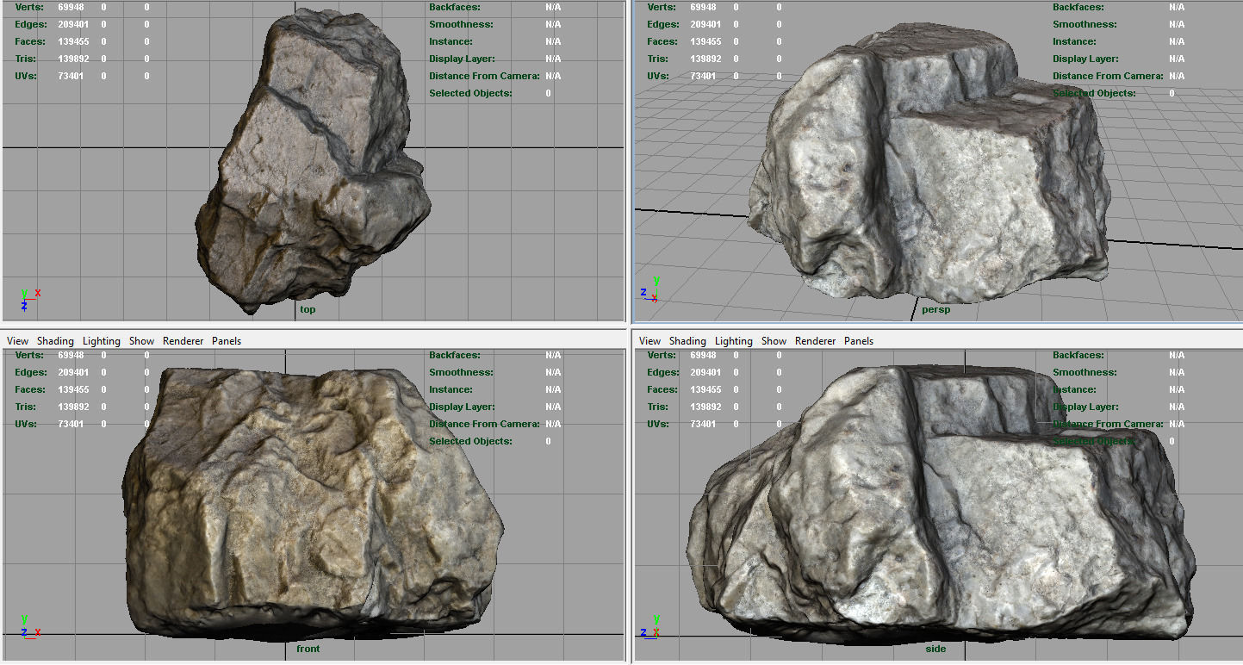Open the Panels menu in the front panel

[227, 341]
